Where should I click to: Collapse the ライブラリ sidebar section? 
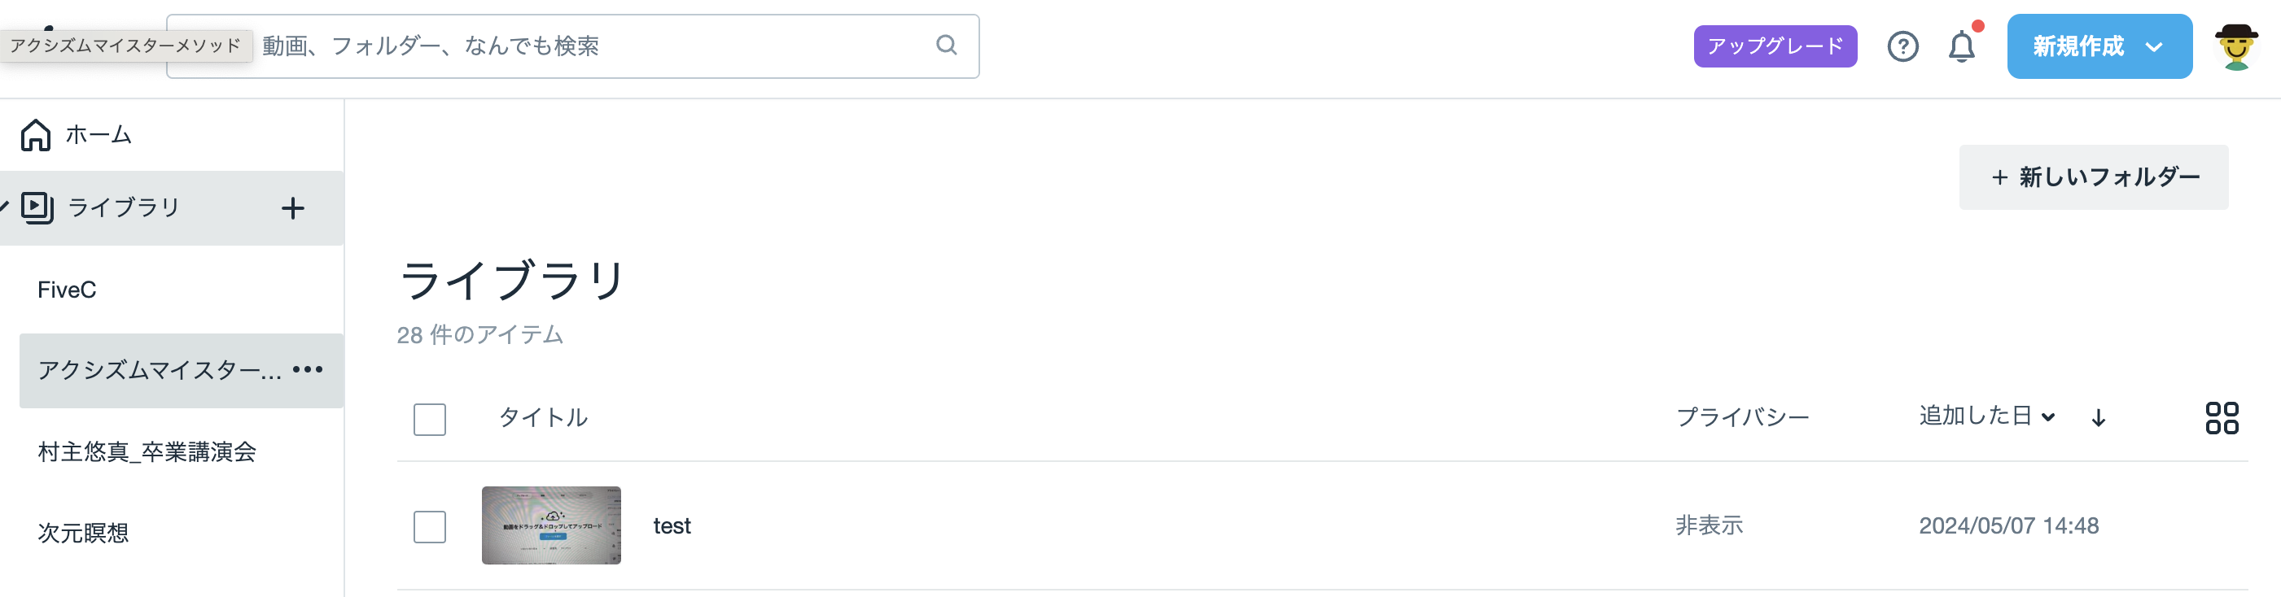(4, 207)
